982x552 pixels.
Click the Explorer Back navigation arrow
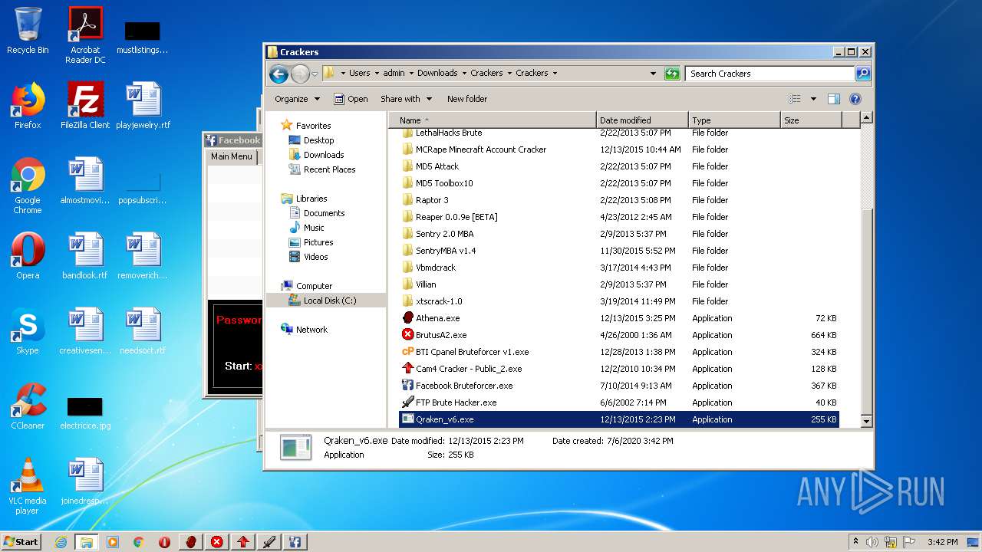[278, 74]
